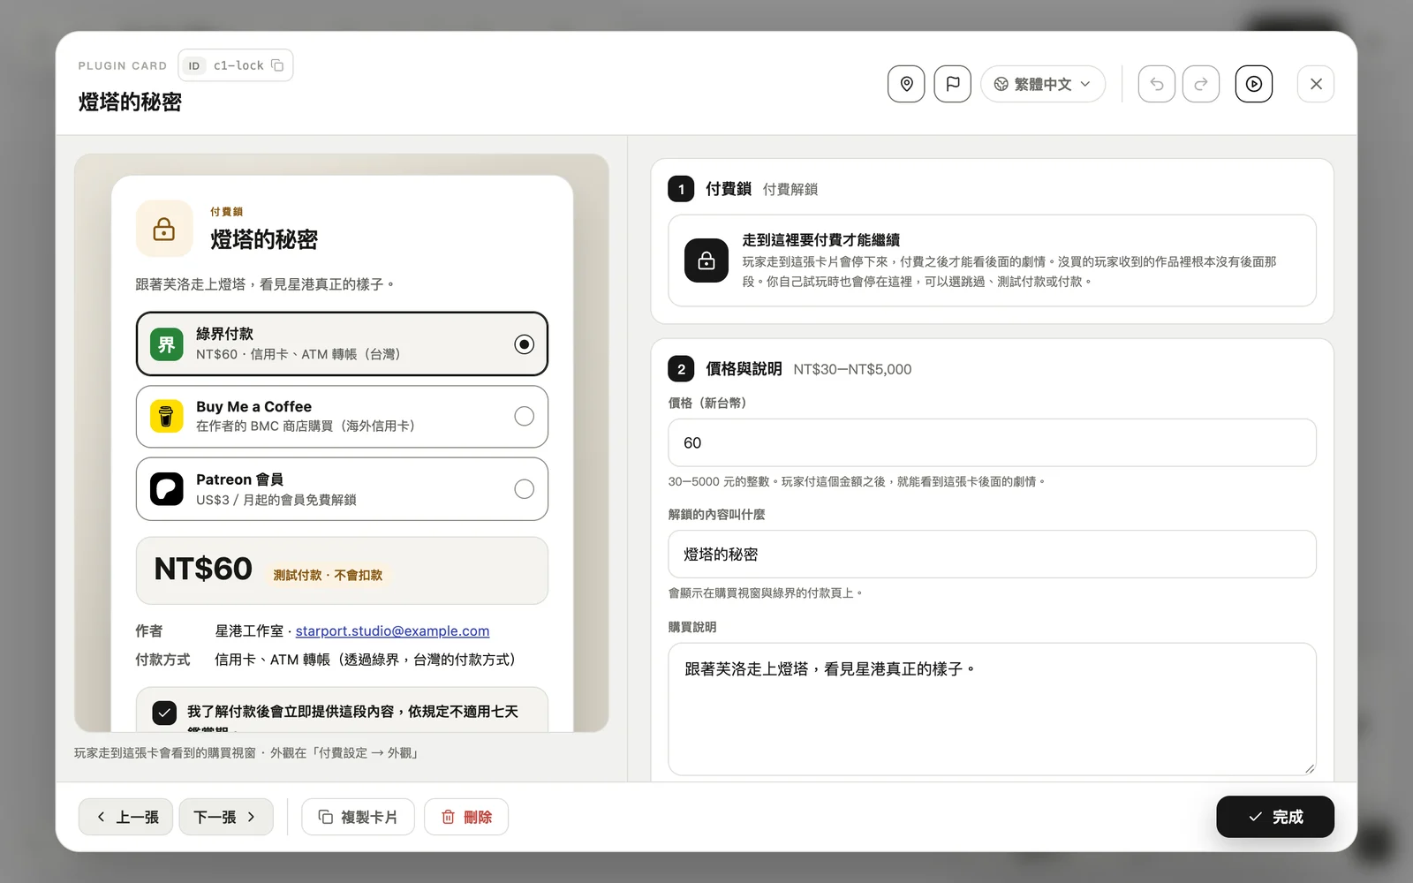Click the undo arrow button

1157,84
